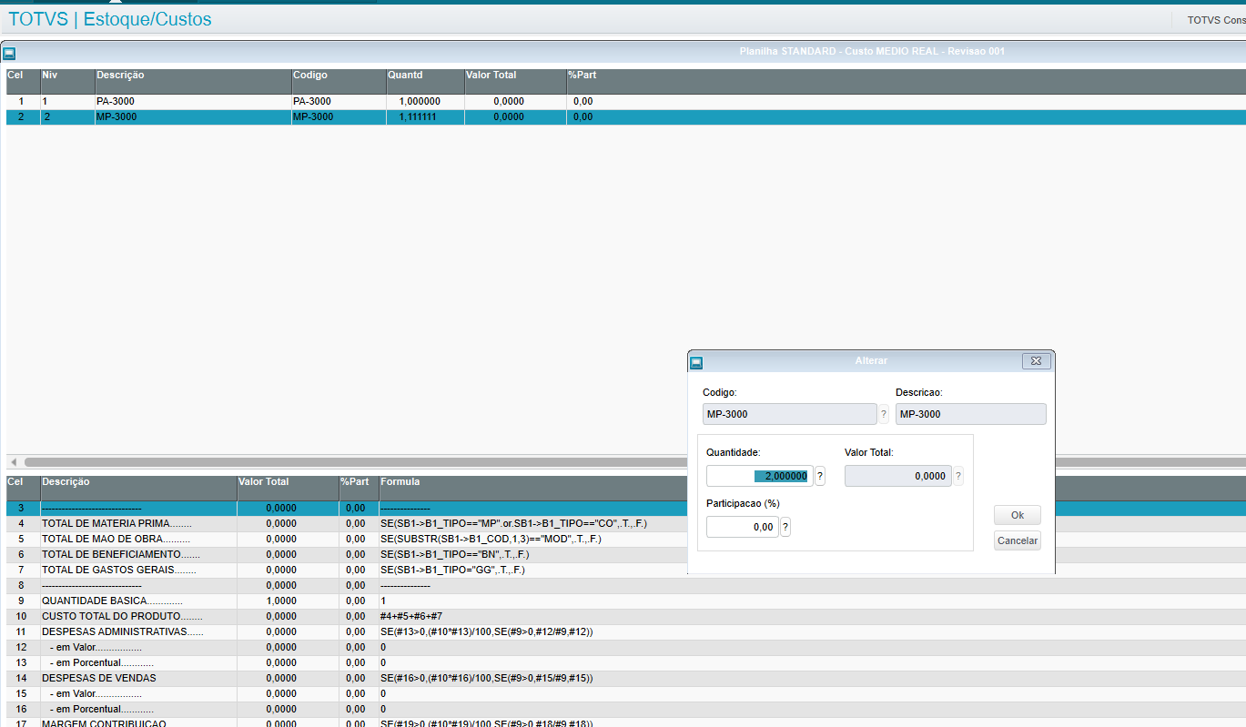Select row TOTAL DE MATERIA PRIMA
Image resolution: width=1246 pixels, height=727 pixels.
(x=116, y=524)
